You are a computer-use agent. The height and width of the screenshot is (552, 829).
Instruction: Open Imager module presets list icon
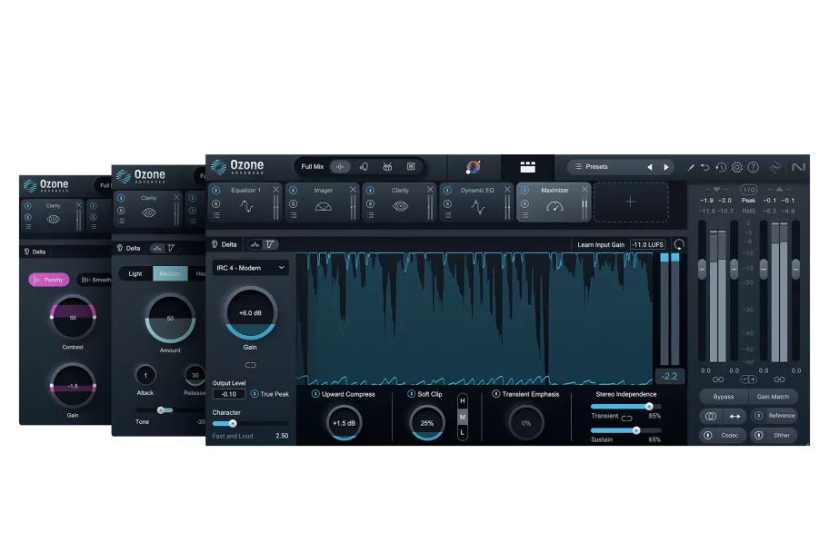(294, 215)
